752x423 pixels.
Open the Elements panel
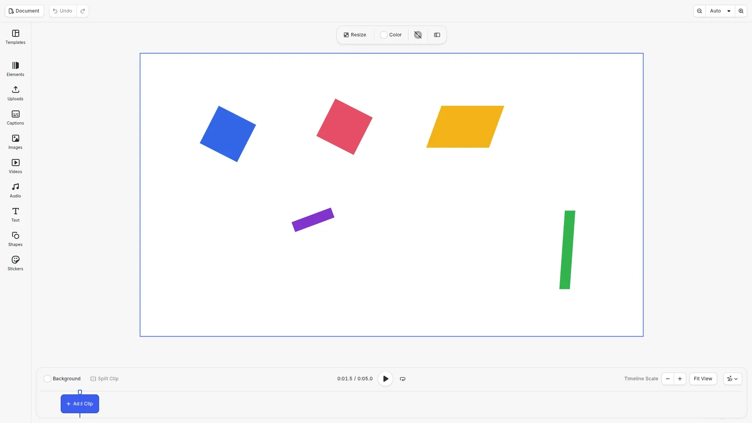tap(15, 69)
